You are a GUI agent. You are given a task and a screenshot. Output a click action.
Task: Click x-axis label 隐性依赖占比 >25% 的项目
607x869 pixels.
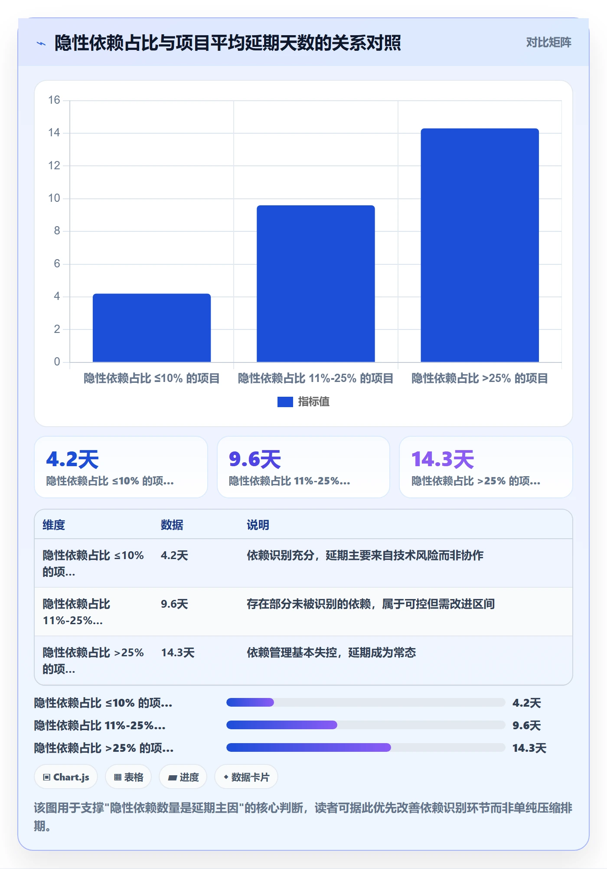tap(480, 379)
